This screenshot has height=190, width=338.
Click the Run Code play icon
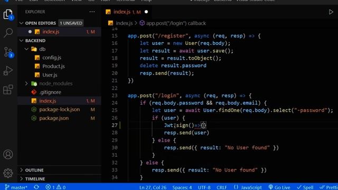coord(331,12)
